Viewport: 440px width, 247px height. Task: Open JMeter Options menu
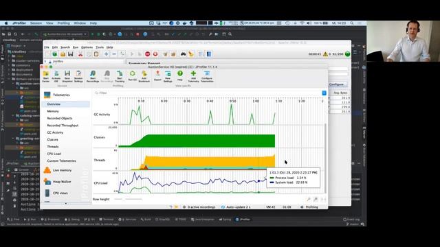pyautogui.click(x=87, y=47)
